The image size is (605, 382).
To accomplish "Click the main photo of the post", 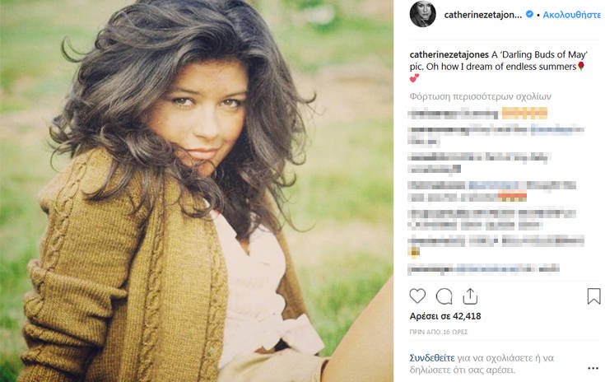I will coord(197,191).
